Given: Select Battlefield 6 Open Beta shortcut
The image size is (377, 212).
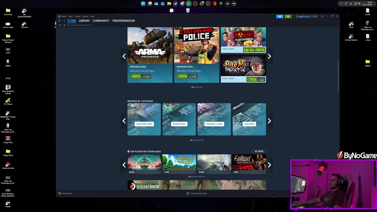Looking at the screenshot, I should point(8,115).
